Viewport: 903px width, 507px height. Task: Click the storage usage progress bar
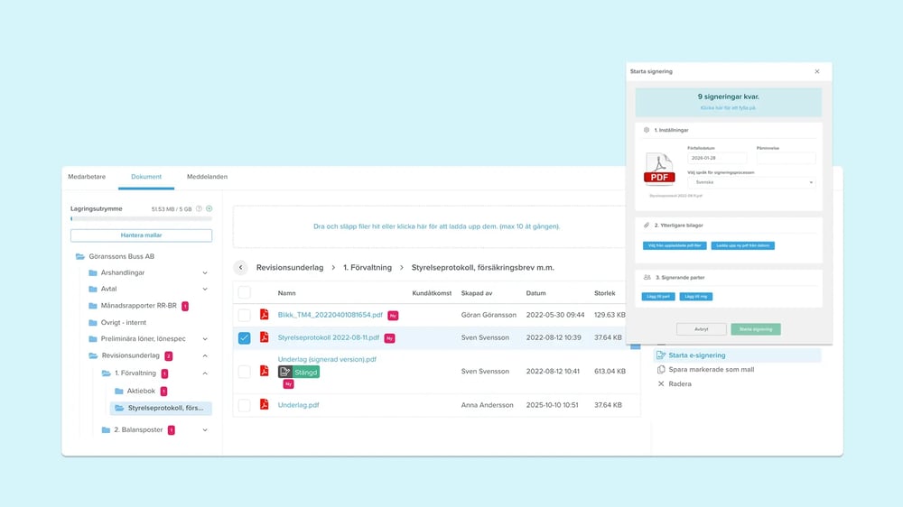[141, 218]
